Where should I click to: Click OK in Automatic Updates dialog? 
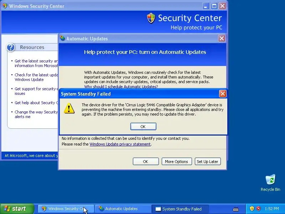146,162
